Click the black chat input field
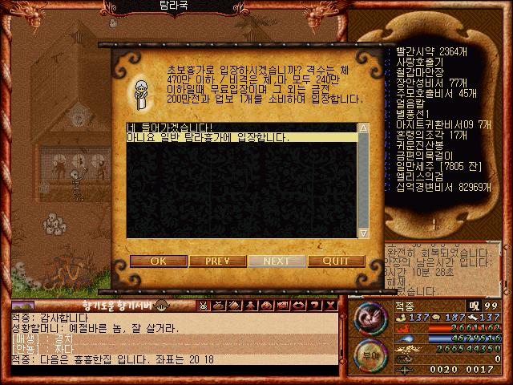Screen dimensions: 513x385 pyautogui.click(x=175, y=371)
